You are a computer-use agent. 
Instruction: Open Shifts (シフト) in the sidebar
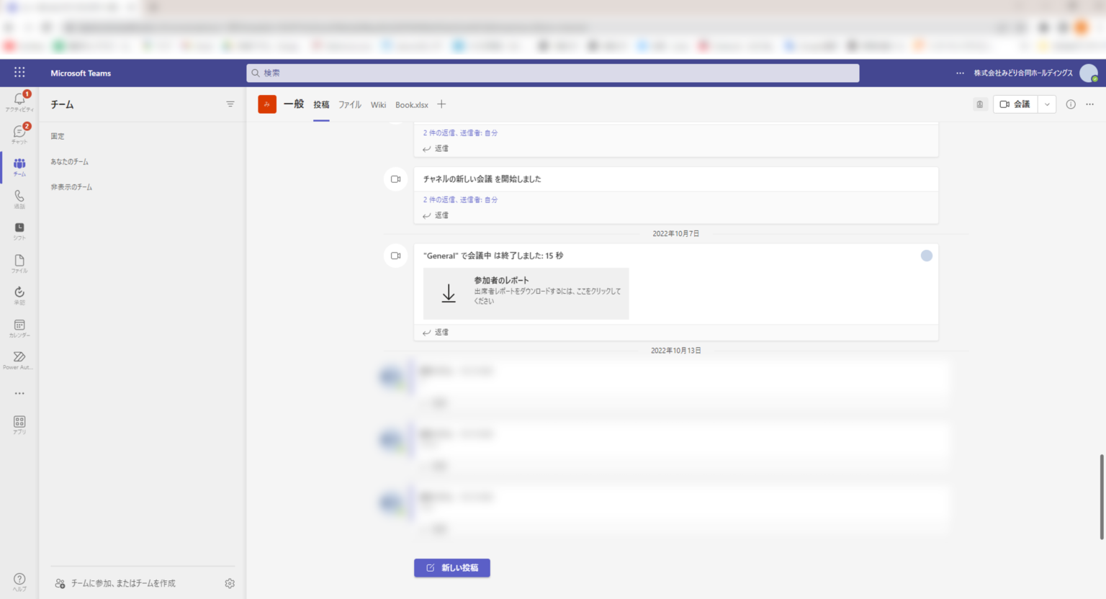pos(19,230)
